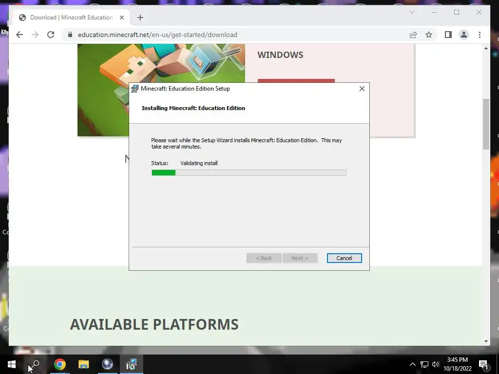Image resolution: width=499 pixels, height=374 pixels.
Task: Open File Explorer from the taskbar
Action: coord(83,364)
